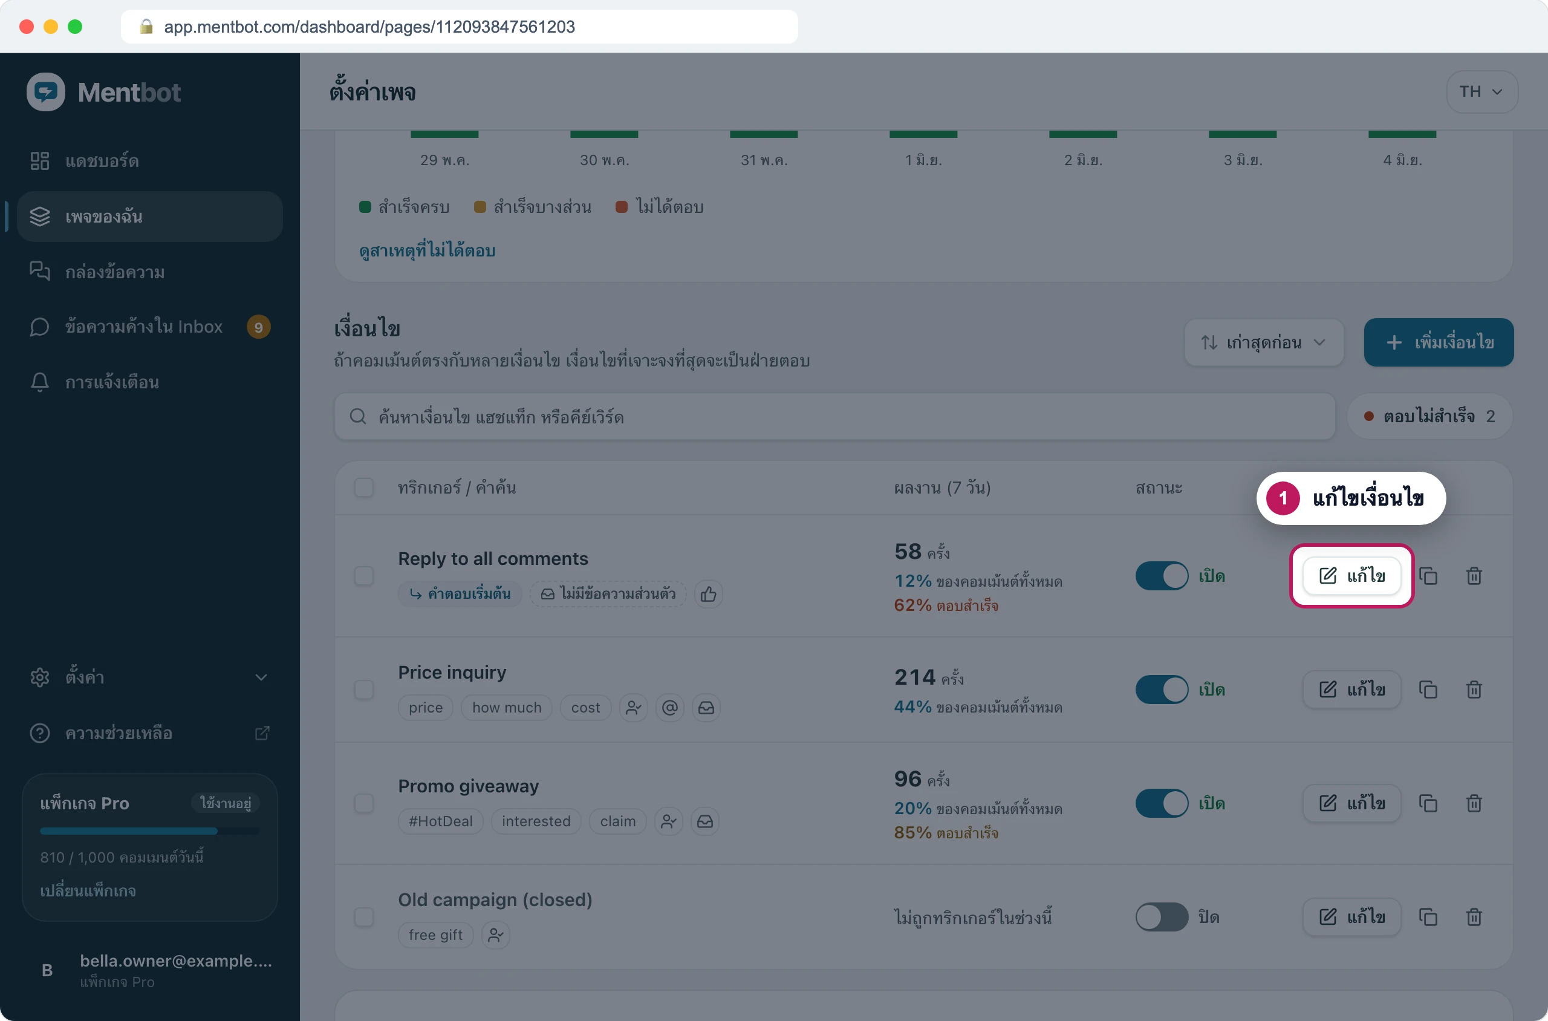
Task: Click the เพิ่มเงื่อนไข button
Action: (x=1439, y=342)
